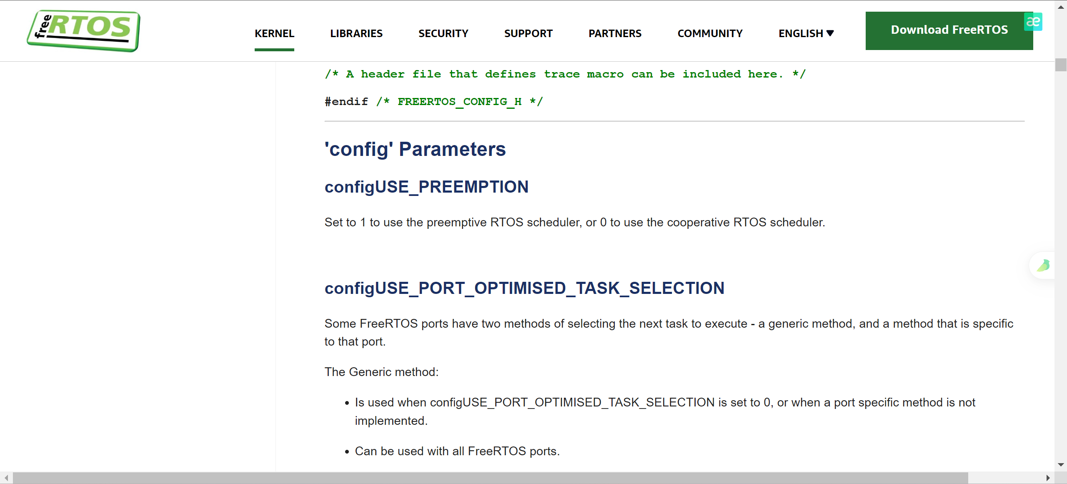The height and width of the screenshot is (484, 1067).
Task: Click the scrollbar up arrow
Action: (1060, 7)
